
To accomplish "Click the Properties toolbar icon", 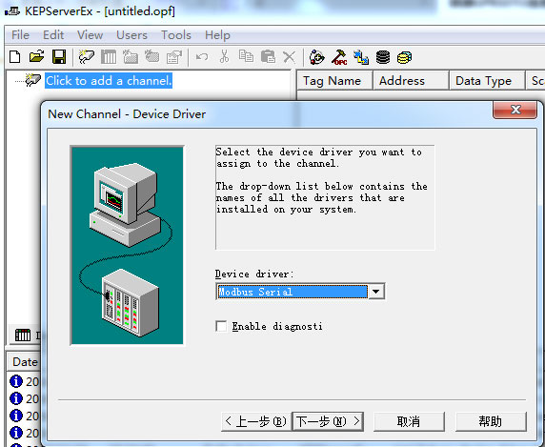I will 174,56.
